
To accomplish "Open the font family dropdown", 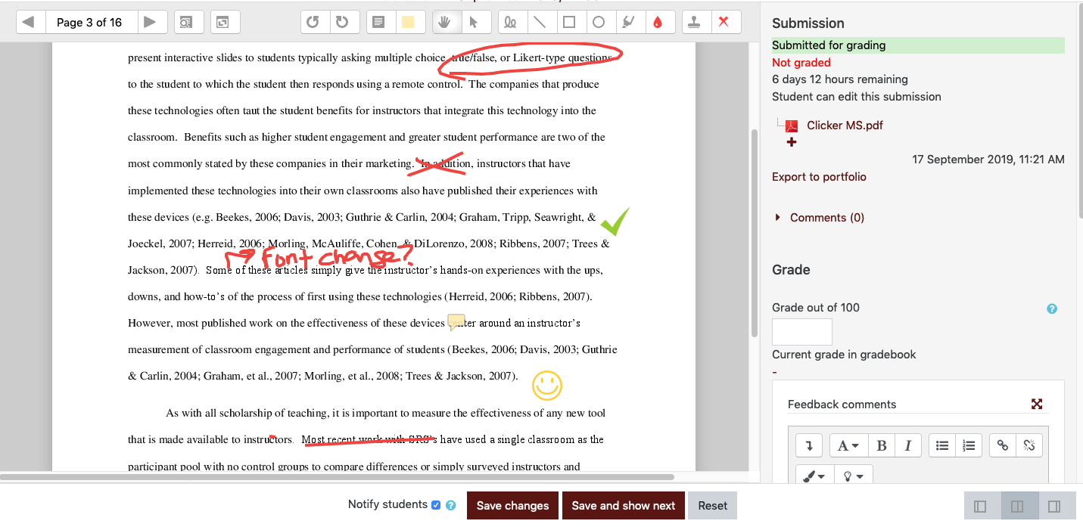I will pos(848,445).
